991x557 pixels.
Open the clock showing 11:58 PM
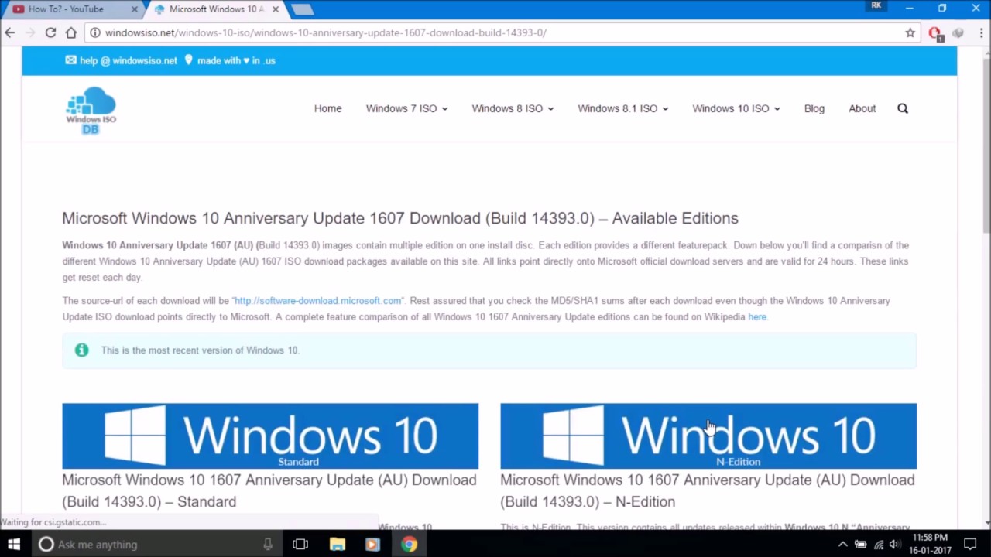(x=930, y=544)
